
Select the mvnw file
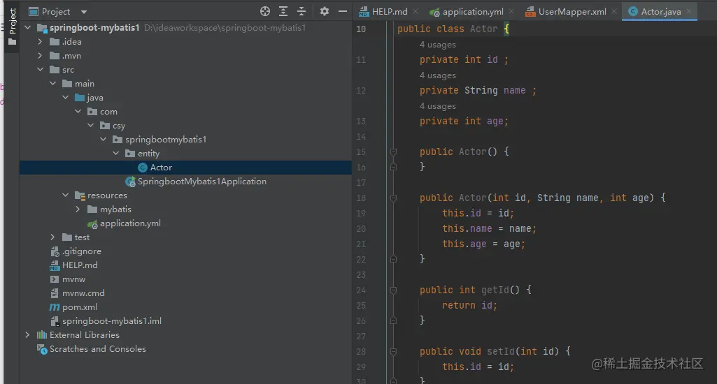(73, 279)
